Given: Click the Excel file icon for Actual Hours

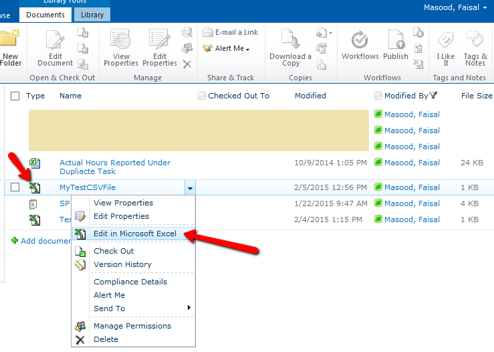Looking at the screenshot, I should coord(35,163).
